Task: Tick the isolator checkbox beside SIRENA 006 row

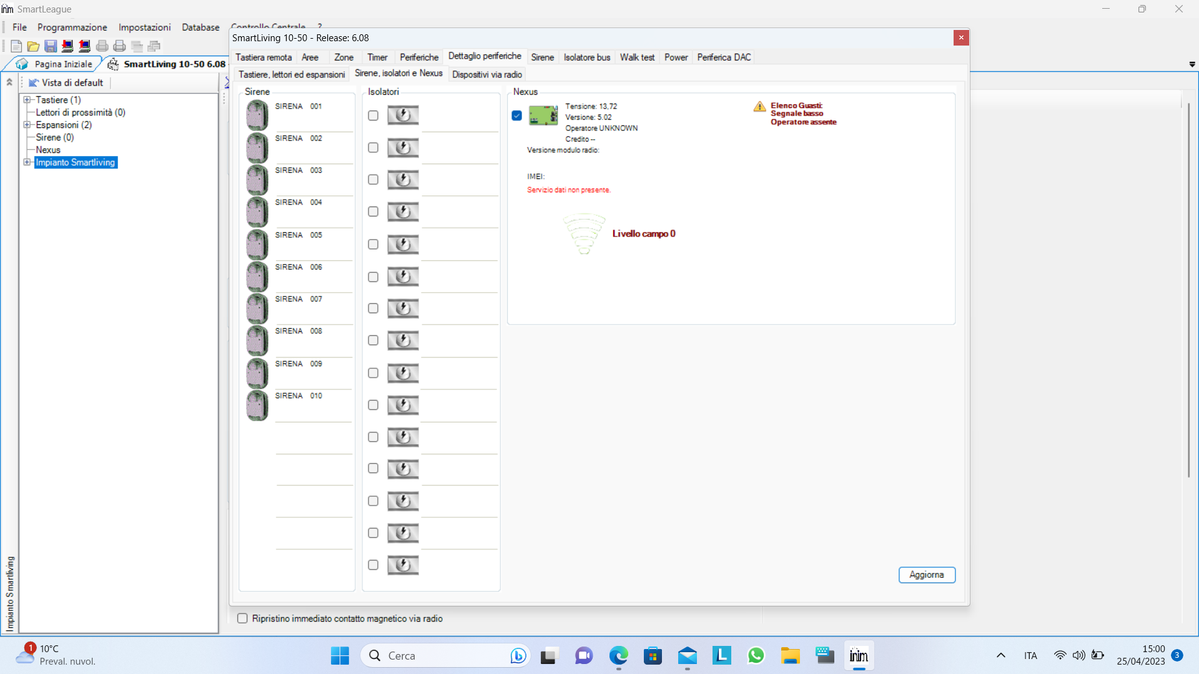Action: coord(373,277)
